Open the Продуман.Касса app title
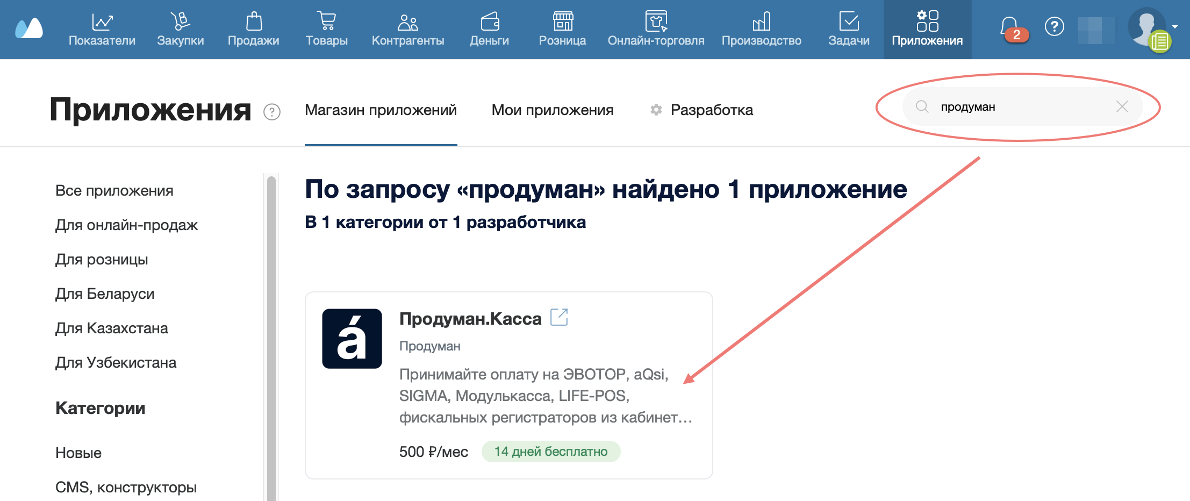Screen dimensions: 1190x501 point(470,319)
